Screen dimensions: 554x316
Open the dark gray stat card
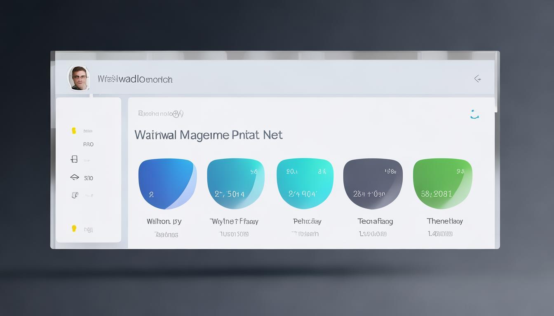(373, 184)
